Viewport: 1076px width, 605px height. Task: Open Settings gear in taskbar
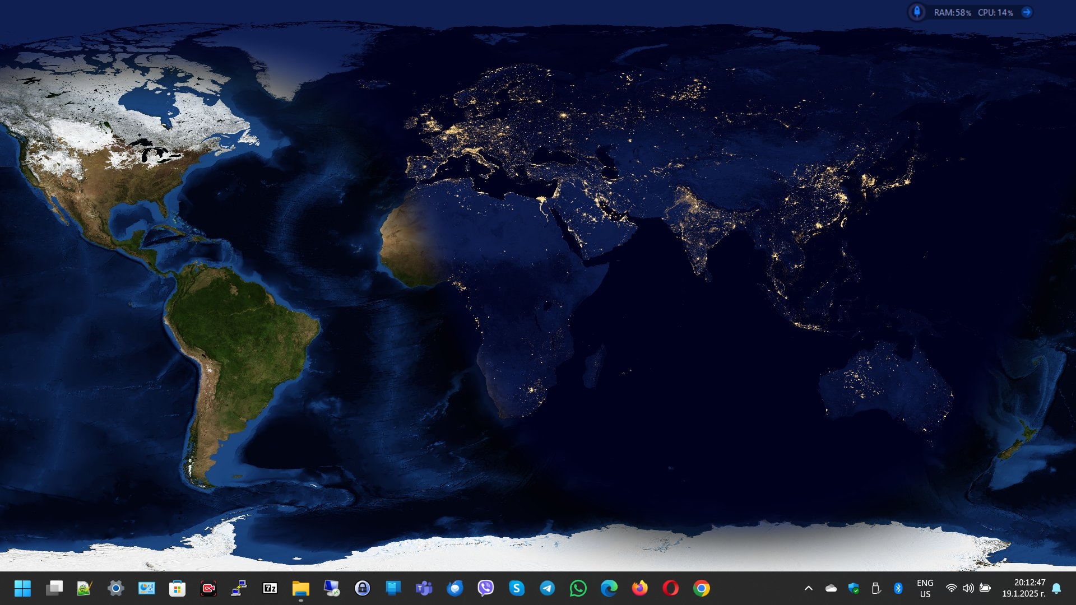(x=116, y=588)
